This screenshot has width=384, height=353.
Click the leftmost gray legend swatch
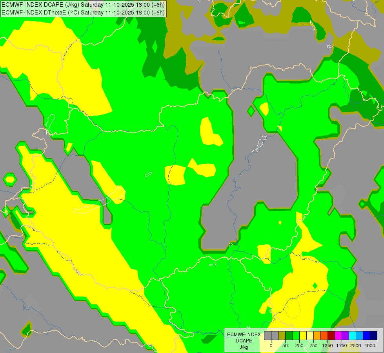(x=268, y=336)
